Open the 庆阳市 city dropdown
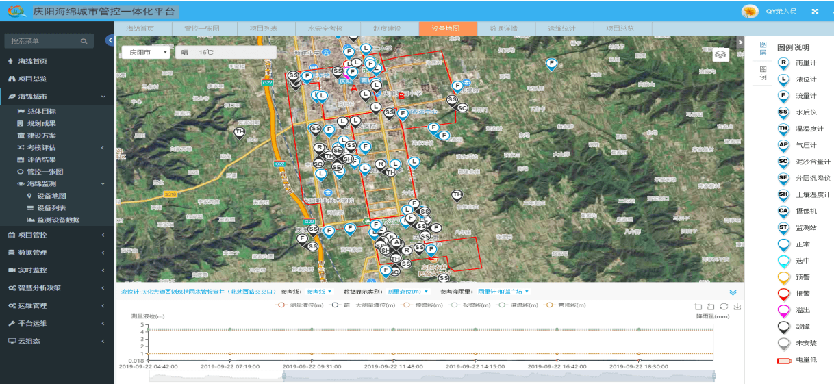 pos(146,52)
